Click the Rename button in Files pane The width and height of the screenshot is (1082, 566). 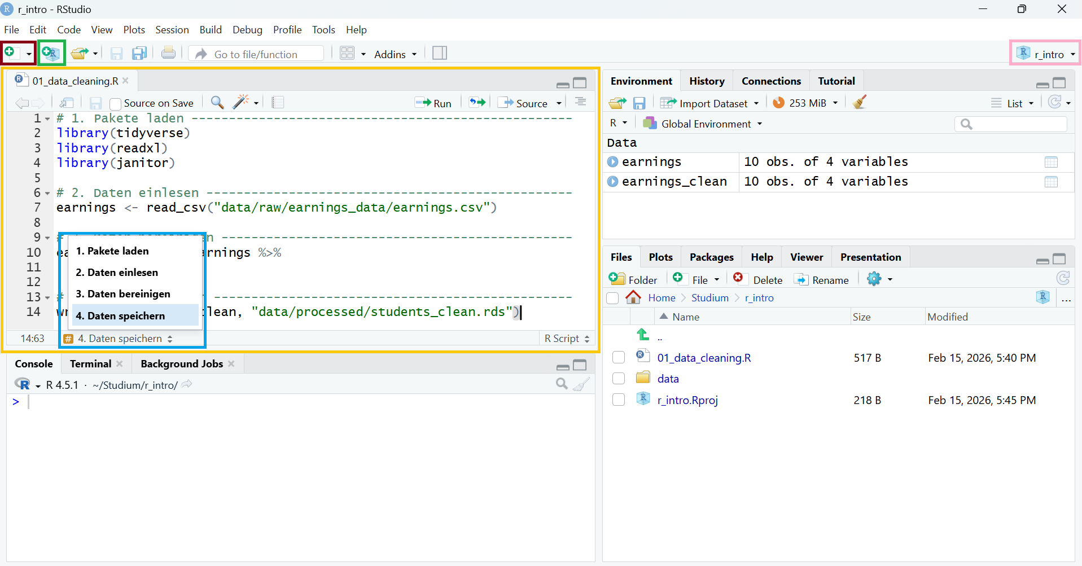(821, 279)
